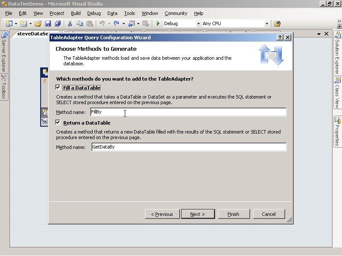
Task: Open the Edit menu
Action: pos(23,13)
